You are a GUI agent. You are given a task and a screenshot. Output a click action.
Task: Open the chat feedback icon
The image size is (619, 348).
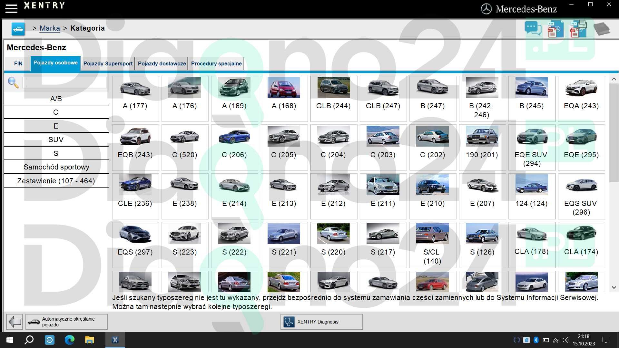(533, 29)
